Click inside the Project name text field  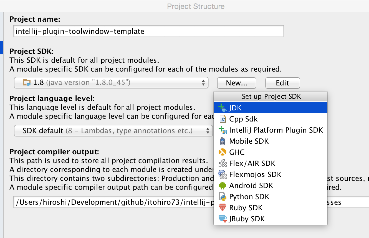(139, 31)
